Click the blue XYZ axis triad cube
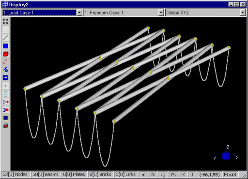 [x=226, y=156]
